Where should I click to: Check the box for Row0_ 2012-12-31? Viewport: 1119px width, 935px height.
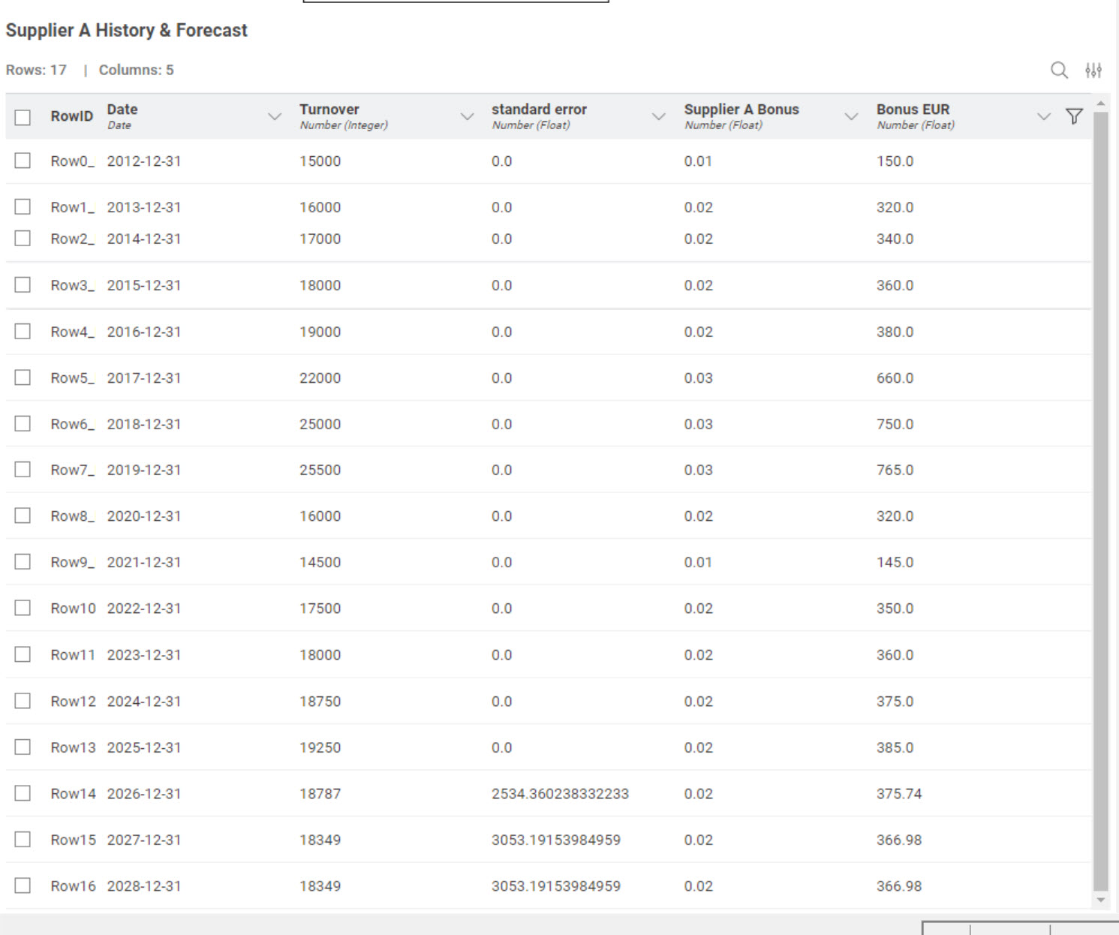pos(23,161)
